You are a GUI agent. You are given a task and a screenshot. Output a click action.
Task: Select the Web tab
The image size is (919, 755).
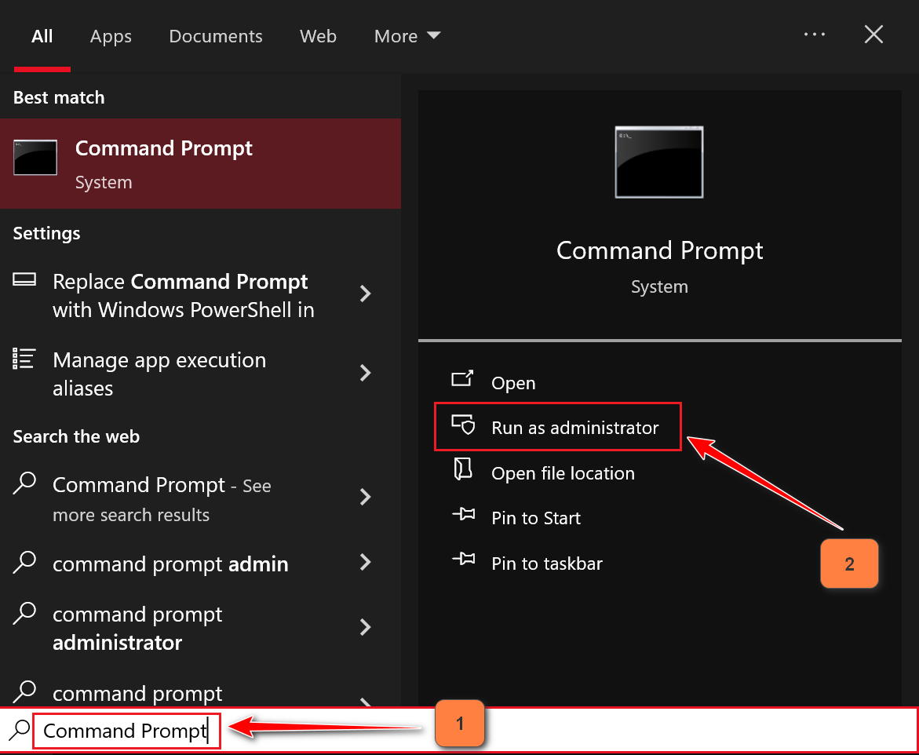[x=318, y=36]
